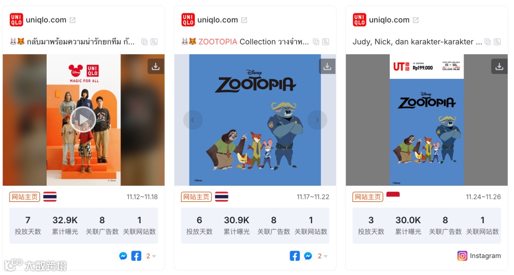Viewport: 514px width, 275px height.
Task: Play the Magic For All video ad
Action: pyautogui.click(x=83, y=120)
